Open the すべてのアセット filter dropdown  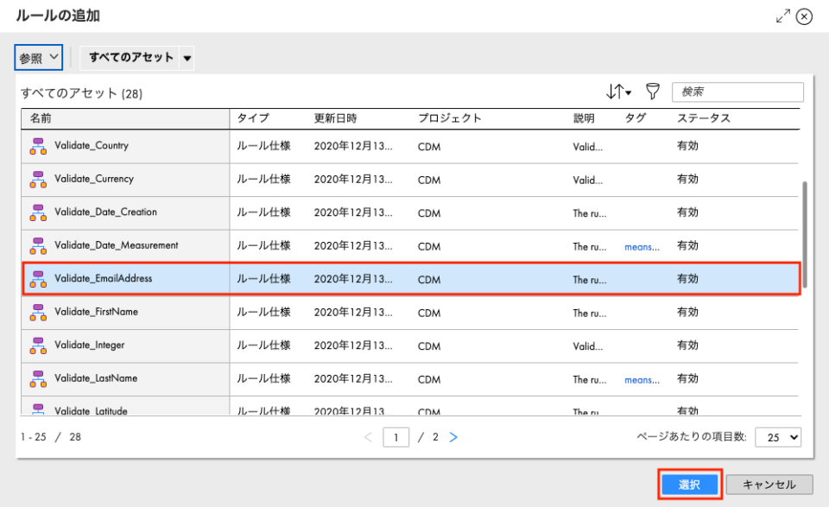pos(136,57)
